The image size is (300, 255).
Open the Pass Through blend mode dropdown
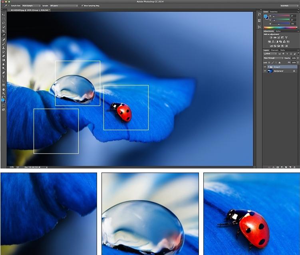tap(273, 58)
